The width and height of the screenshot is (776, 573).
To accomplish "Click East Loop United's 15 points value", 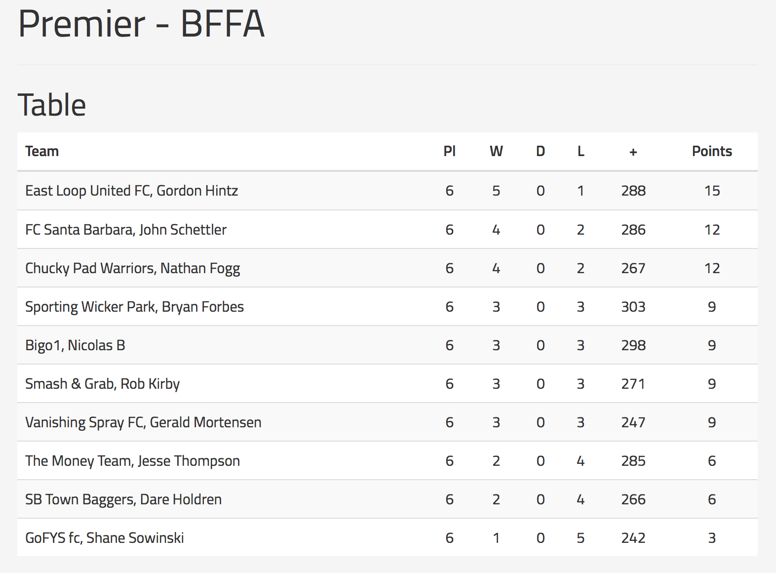I will coord(712,191).
